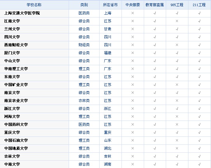The height and width of the screenshot is (168, 211).
Task: Select the 甘肃 province link
Action: tap(107, 29)
